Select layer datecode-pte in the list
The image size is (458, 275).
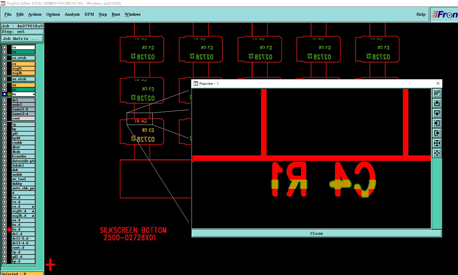[23, 161]
